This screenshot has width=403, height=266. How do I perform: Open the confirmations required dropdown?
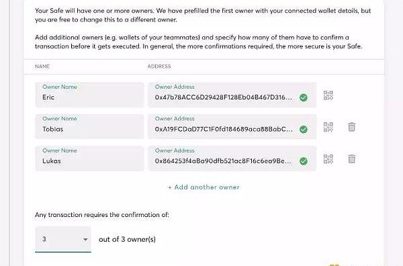tap(63, 239)
